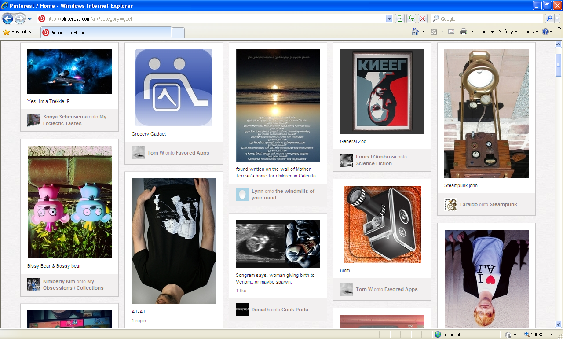Run search with magnifier button
Screen dimensions: 563x339
click(549, 18)
